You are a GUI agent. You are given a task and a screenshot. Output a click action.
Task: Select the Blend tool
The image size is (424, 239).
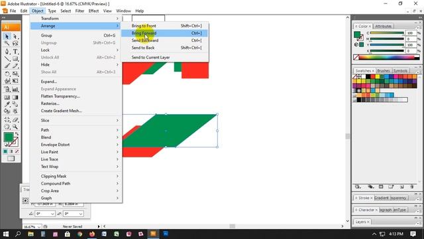click(15, 104)
